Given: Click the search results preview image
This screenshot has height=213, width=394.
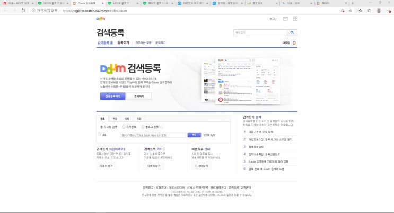Looking at the screenshot, I should pyautogui.click(x=240, y=81).
